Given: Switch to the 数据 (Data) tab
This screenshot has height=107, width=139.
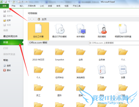Looking at the screenshot, I should tap(50, 6).
